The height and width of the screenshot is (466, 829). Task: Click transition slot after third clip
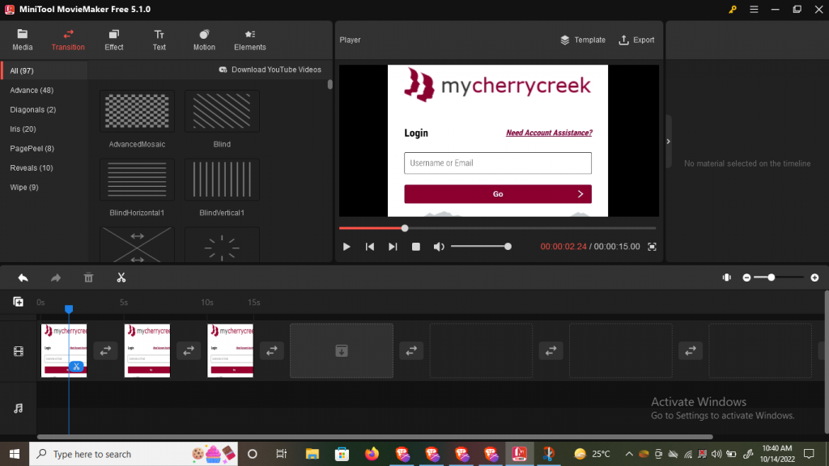click(272, 351)
